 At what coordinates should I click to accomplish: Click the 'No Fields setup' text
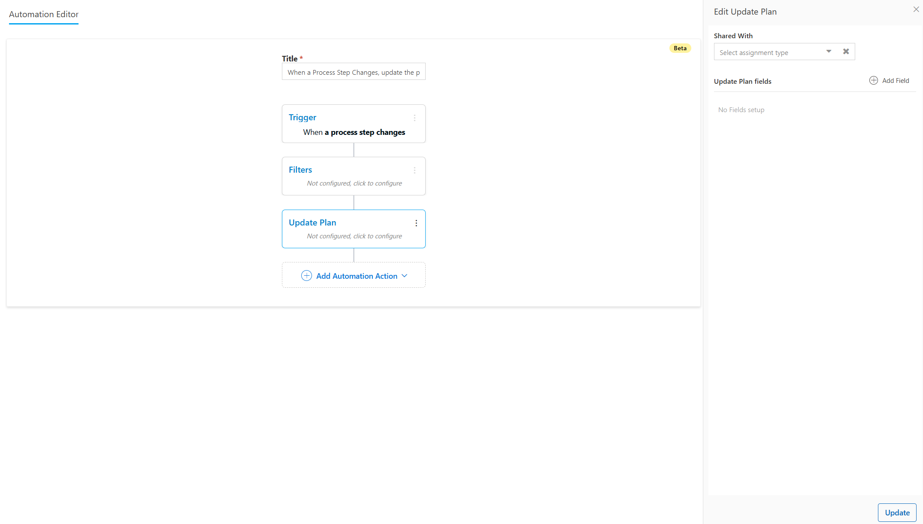[x=741, y=110]
